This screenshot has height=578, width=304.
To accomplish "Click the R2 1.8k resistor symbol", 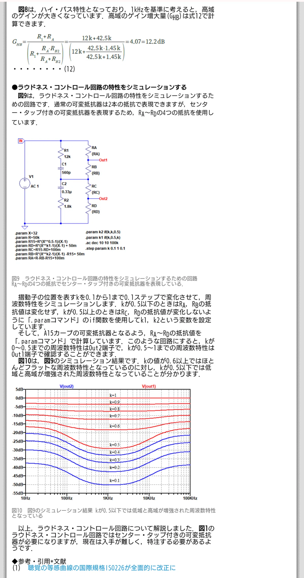I will tap(61, 203).
